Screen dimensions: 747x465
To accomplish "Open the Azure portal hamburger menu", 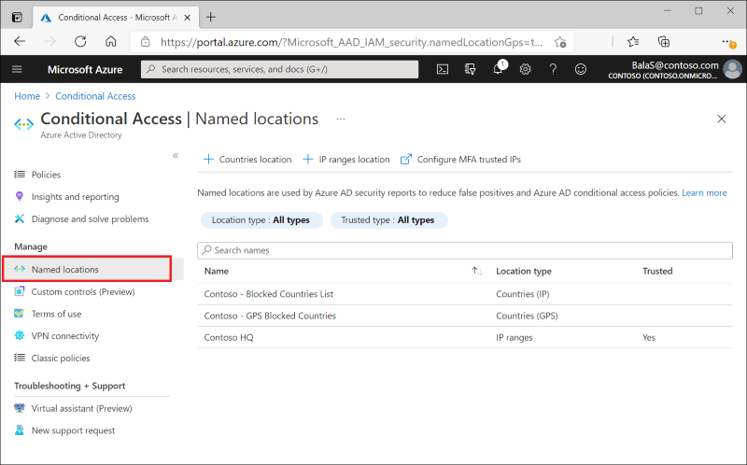I will 17,69.
